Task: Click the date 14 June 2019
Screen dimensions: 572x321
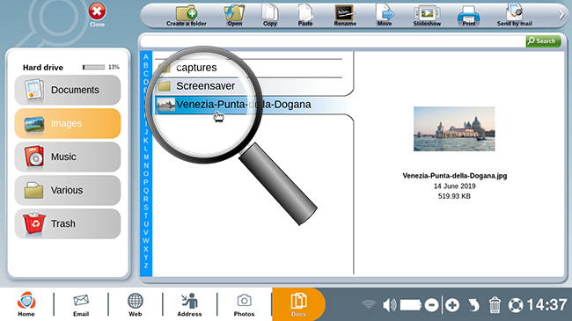Action: [x=455, y=186]
